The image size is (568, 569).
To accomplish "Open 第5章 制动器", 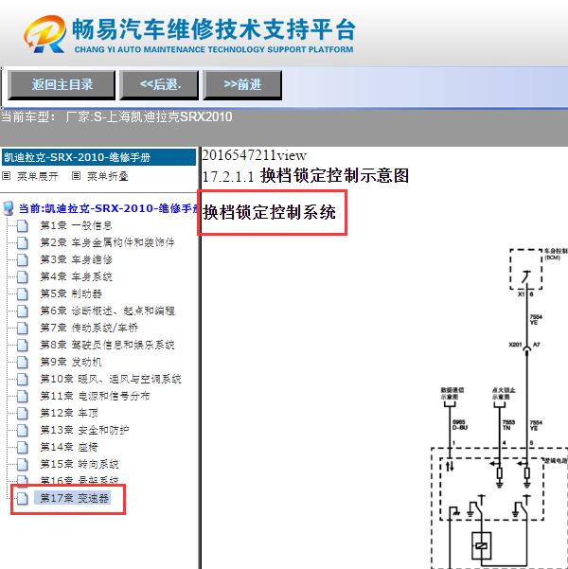I will coord(71,293).
